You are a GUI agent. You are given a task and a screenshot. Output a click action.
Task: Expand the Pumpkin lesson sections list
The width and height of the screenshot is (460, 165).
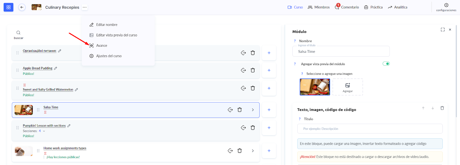(x=44, y=131)
